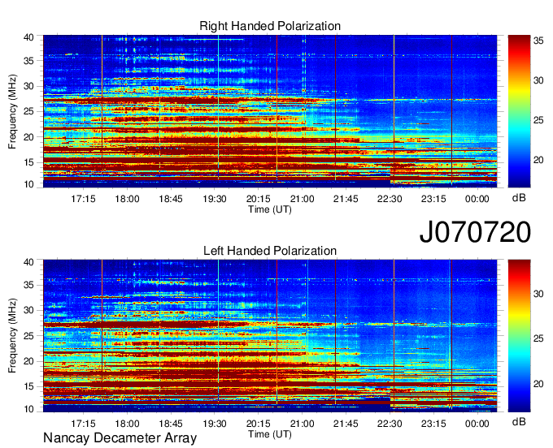Screen dimensions: 553x448
Task: Click the '30' value on Right Handed colorbar
Action: [x=538, y=81]
